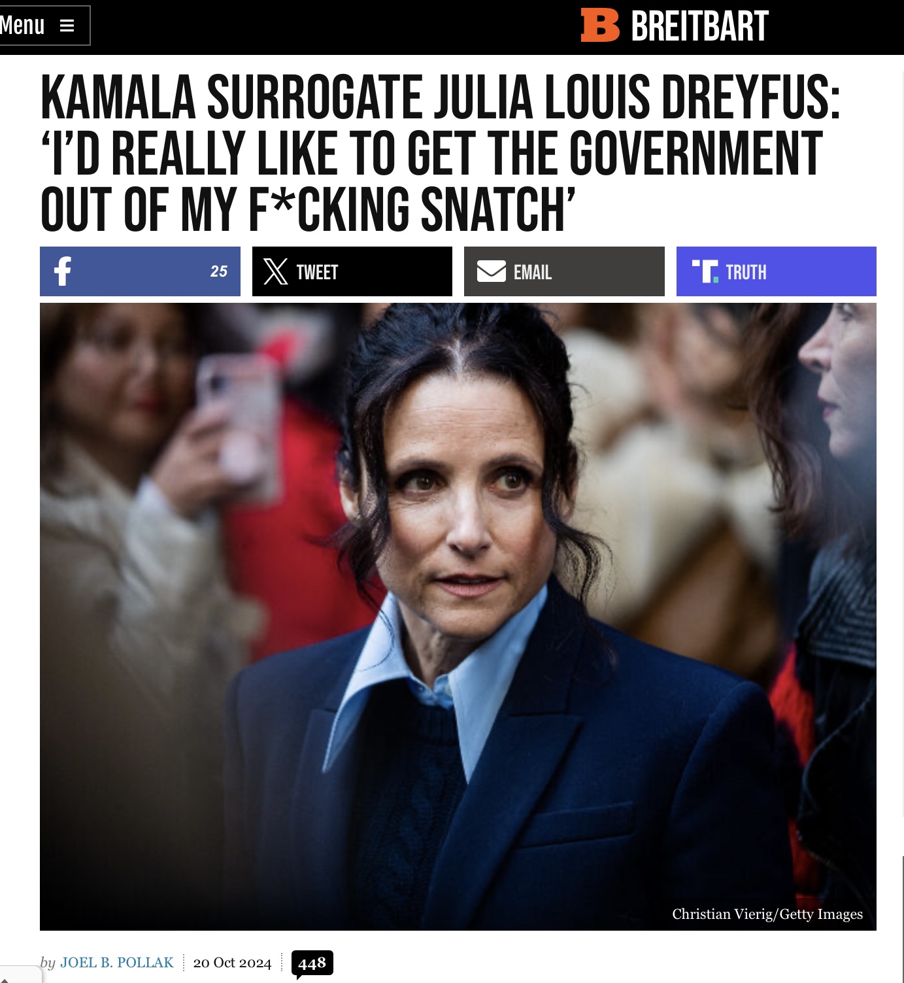Click the Facebook share count 25
Image resolution: width=904 pixels, height=983 pixels.
(218, 271)
